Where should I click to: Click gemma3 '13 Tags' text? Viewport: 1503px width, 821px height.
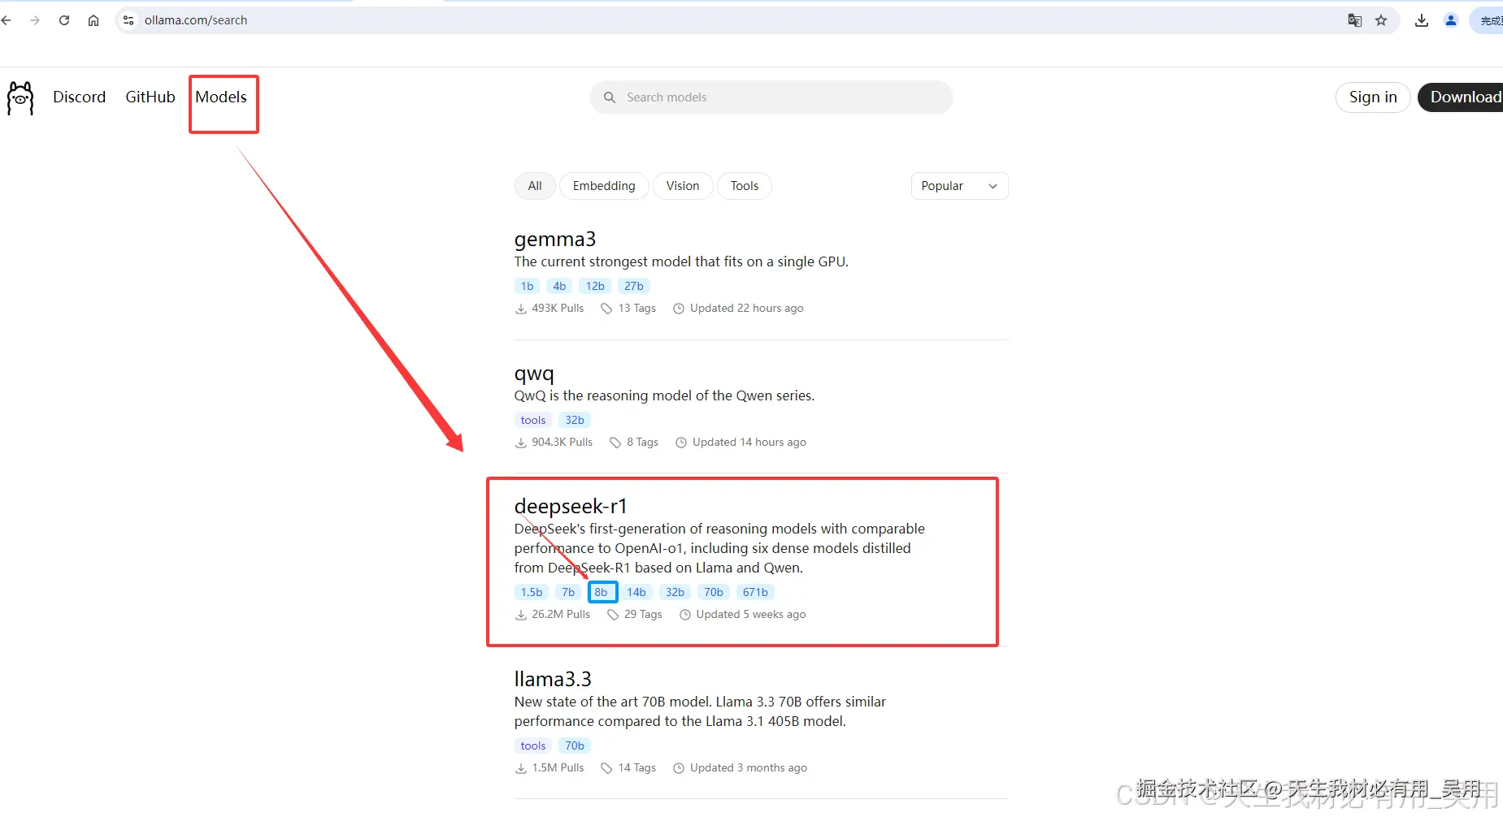(x=636, y=309)
